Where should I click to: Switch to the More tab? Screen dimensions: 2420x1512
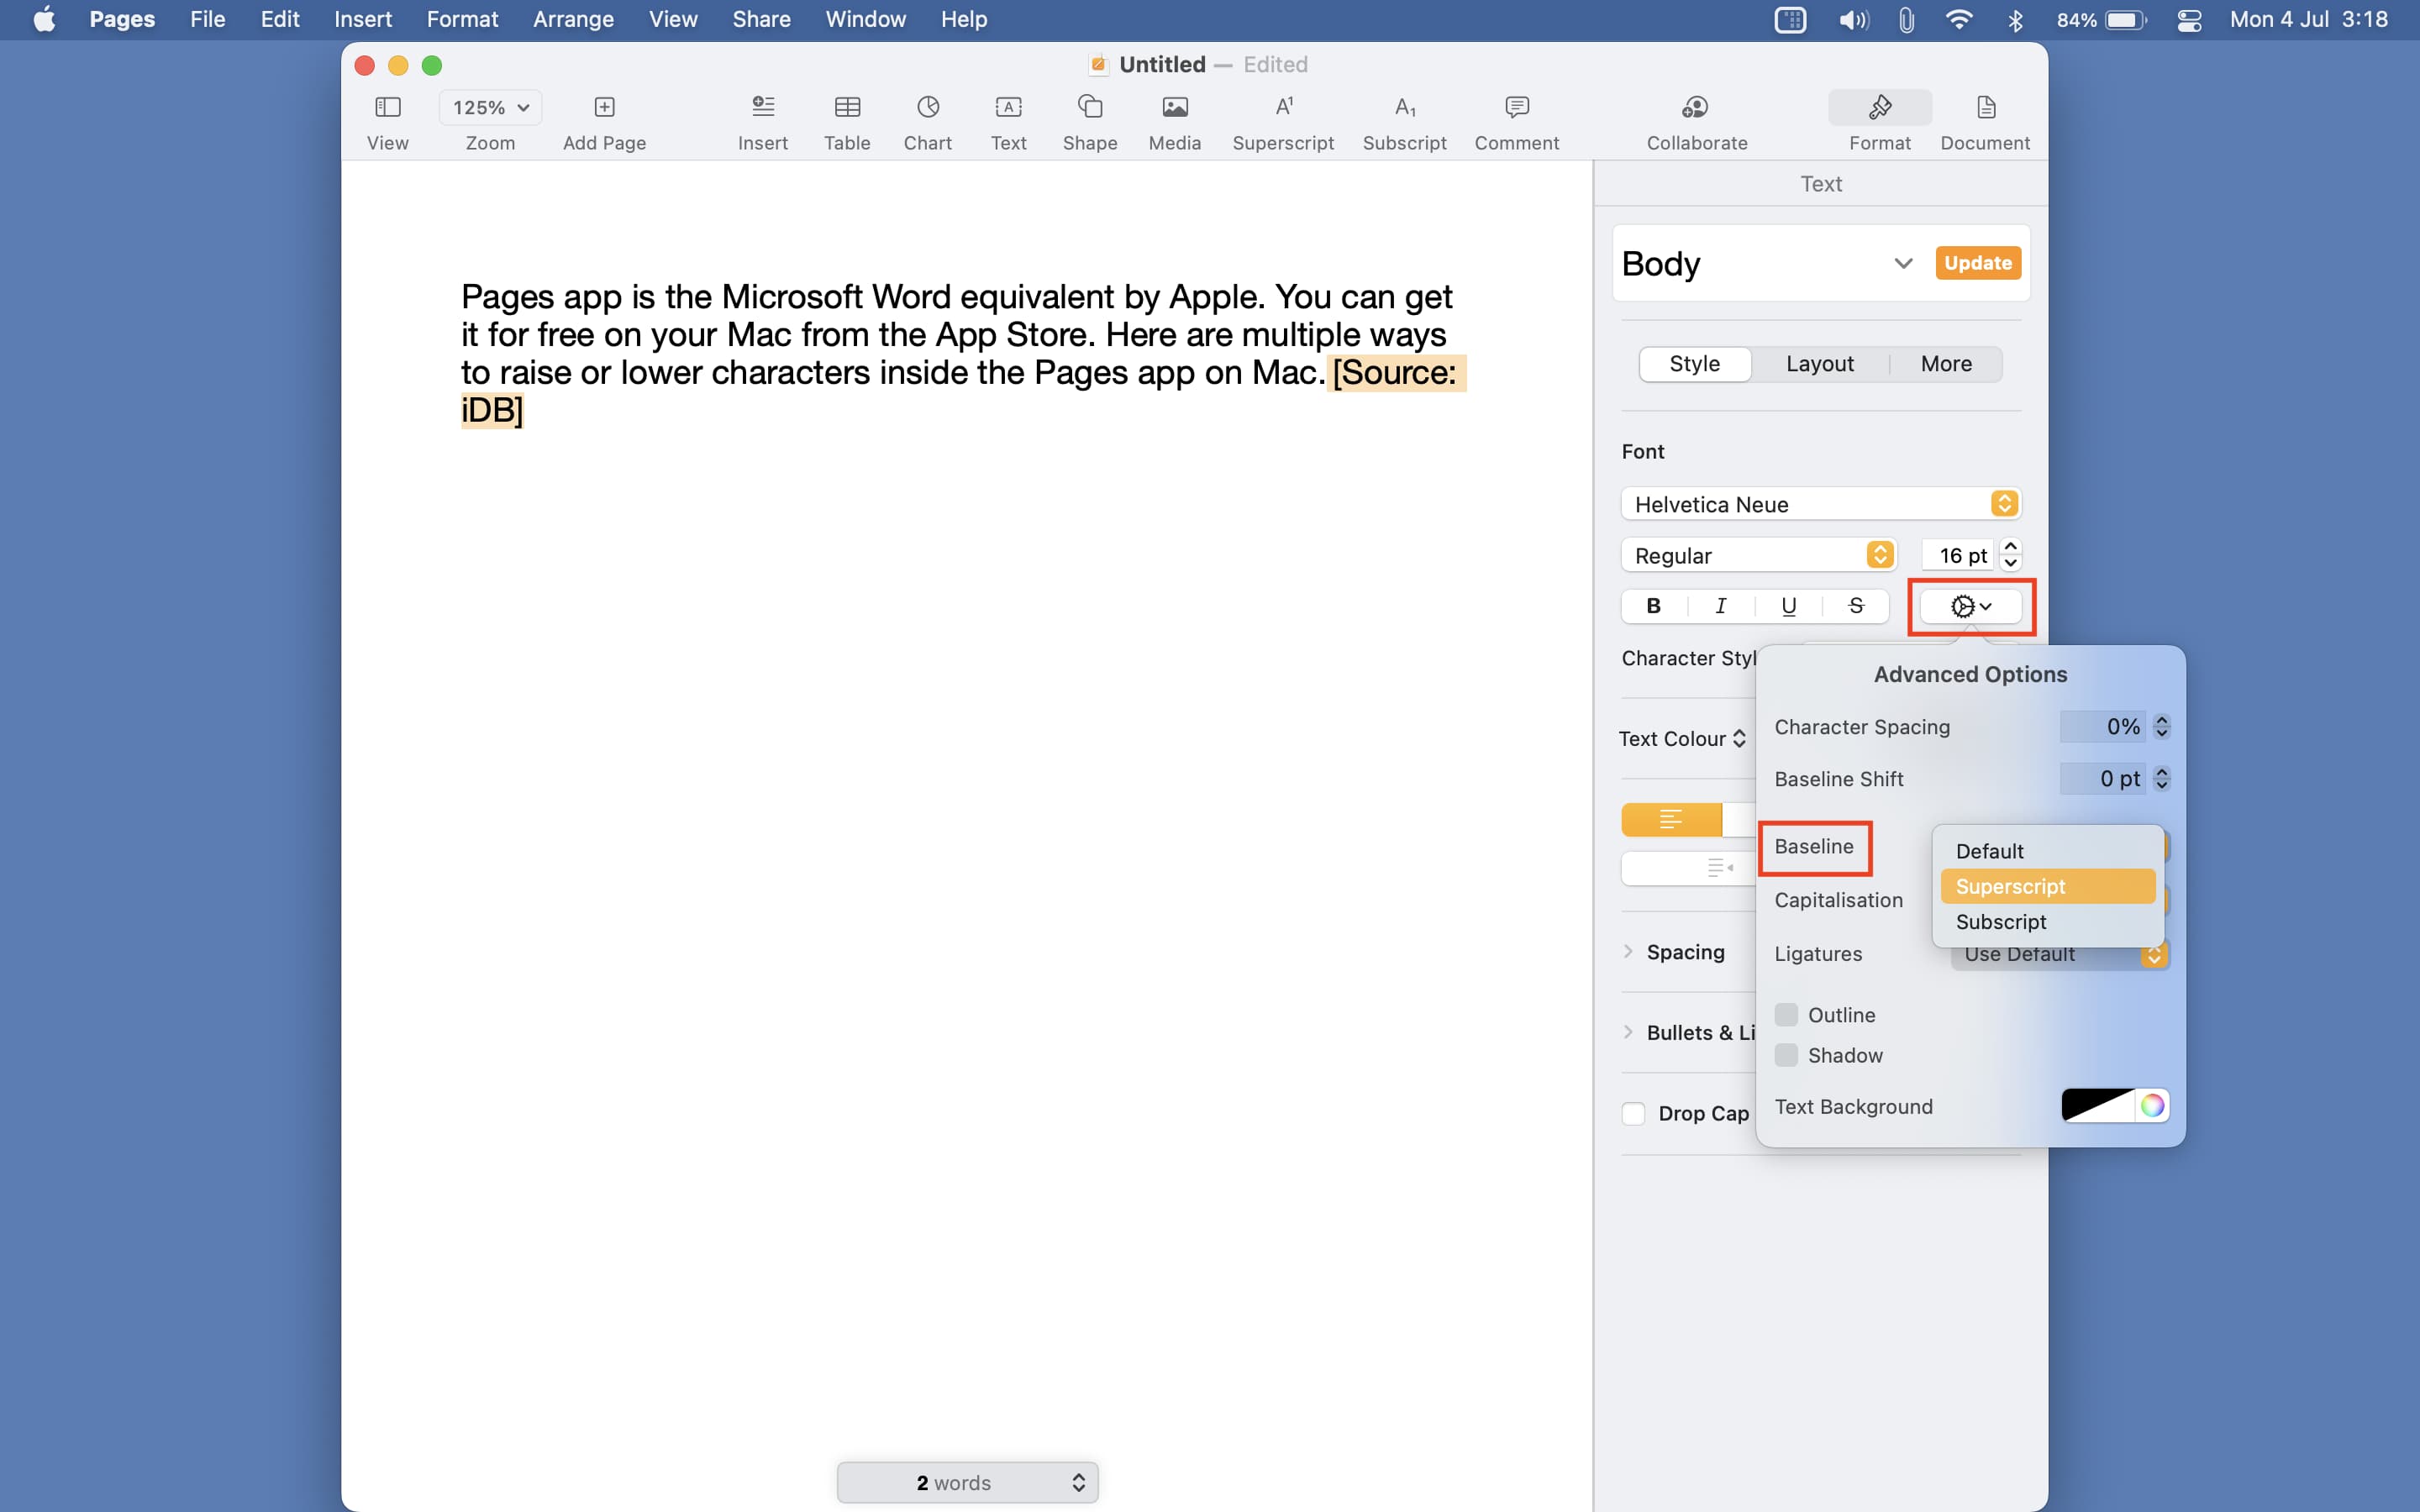click(x=1946, y=364)
